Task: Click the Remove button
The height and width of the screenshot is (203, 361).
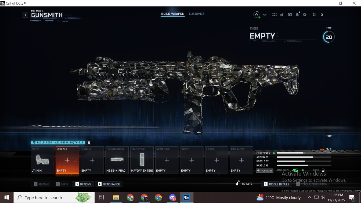Action: pyautogui.click(x=41, y=184)
